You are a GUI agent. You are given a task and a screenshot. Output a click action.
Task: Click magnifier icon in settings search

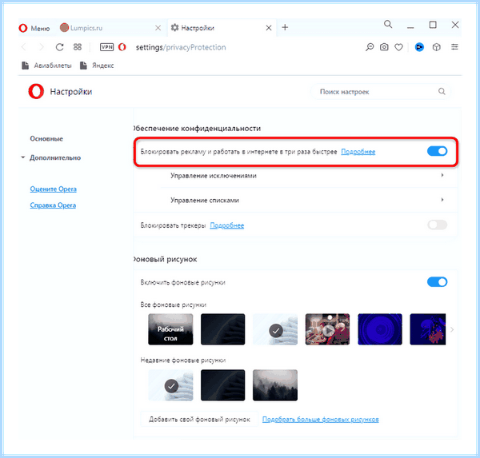point(442,91)
